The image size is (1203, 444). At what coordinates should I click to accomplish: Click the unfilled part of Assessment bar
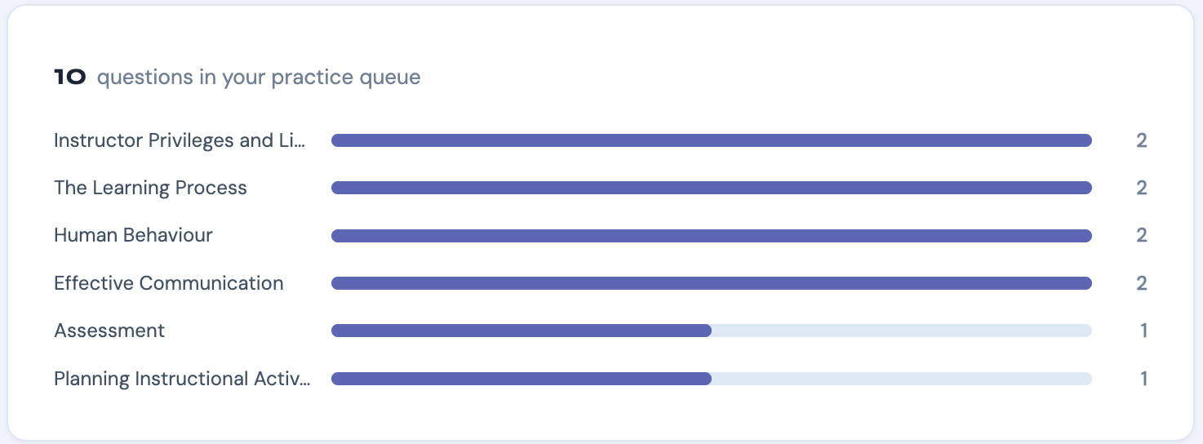(x=902, y=331)
